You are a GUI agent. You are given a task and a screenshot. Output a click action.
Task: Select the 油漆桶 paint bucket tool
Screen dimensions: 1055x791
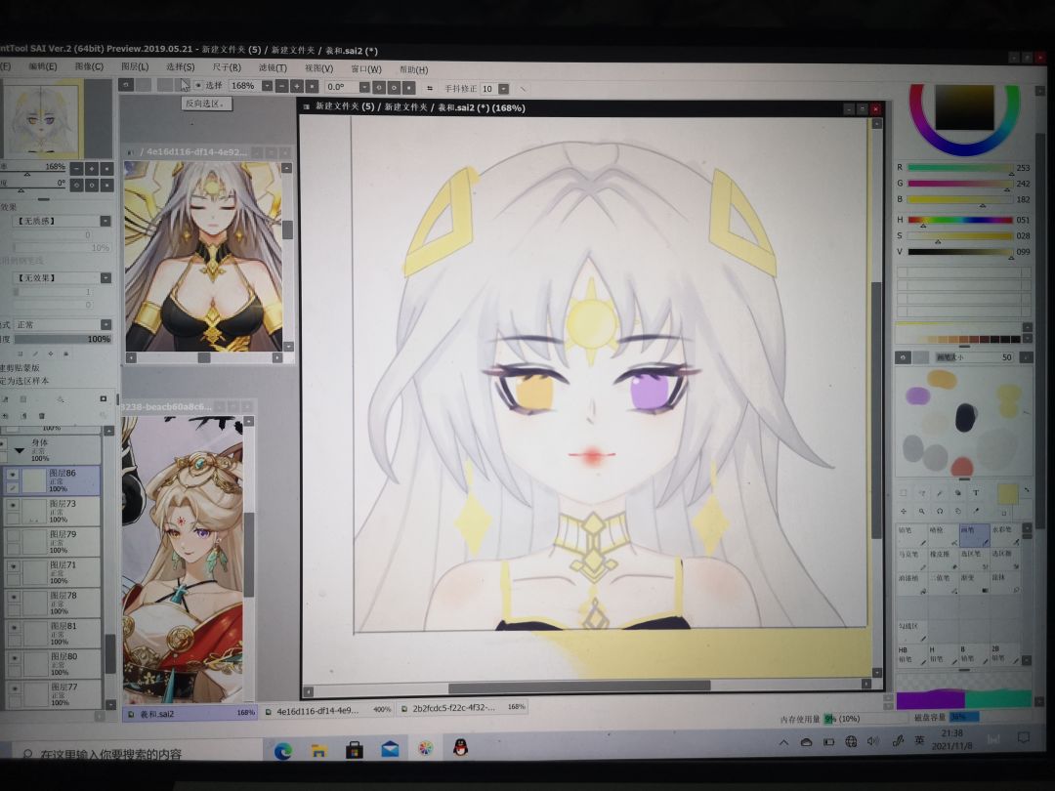(x=911, y=583)
